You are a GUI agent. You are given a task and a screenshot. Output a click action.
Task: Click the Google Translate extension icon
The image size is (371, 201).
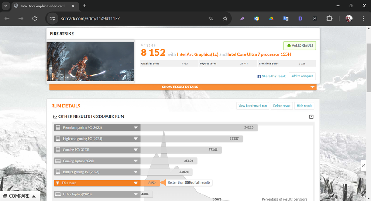click(285, 19)
